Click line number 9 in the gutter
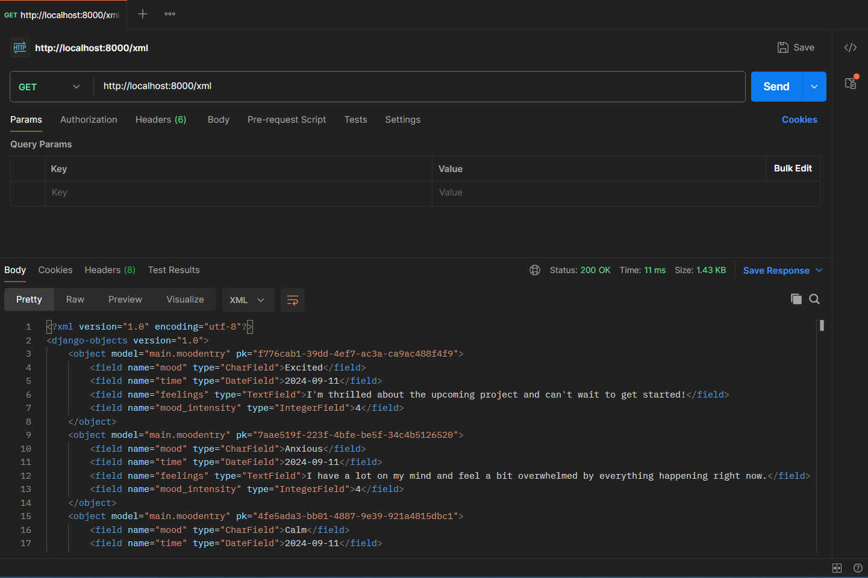This screenshot has width=868, height=578. coord(28,435)
